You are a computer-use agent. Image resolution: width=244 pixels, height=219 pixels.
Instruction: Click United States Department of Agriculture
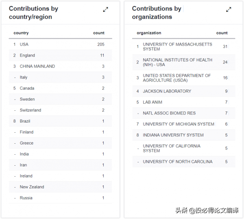pyautogui.click(x=176, y=78)
